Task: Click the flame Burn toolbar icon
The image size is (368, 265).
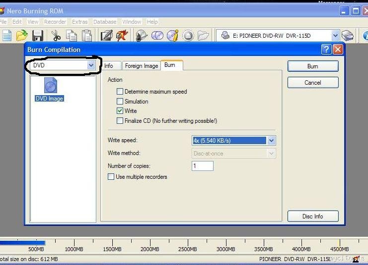Action: pyautogui.click(x=122, y=36)
